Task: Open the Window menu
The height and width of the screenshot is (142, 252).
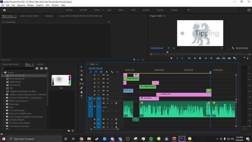Action: tap(55, 5)
